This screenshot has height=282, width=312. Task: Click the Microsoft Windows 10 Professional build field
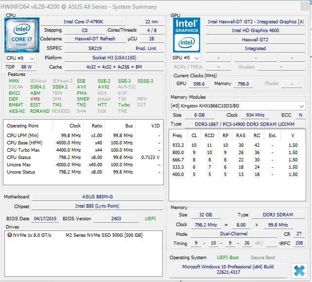(x=228, y=269)
